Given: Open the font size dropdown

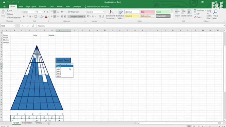Looking at the screenshot, I should pos(42,12).
